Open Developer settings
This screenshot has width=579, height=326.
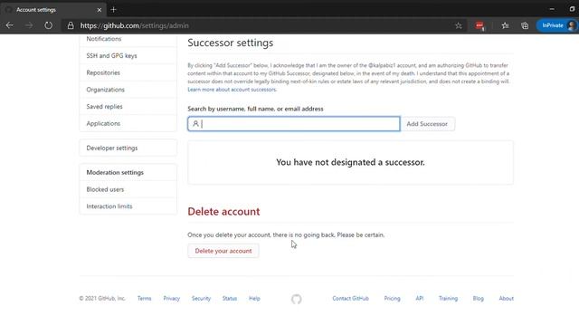128,148
